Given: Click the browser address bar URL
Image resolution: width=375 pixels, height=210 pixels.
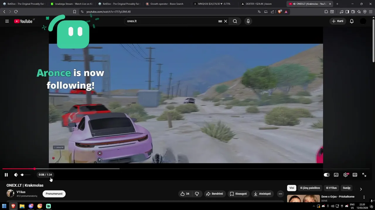Looking at the screenshot, I should point(108,12).
